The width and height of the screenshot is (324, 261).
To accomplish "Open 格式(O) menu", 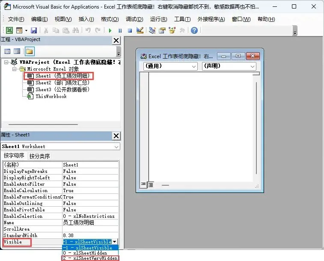I will (110, 19).
